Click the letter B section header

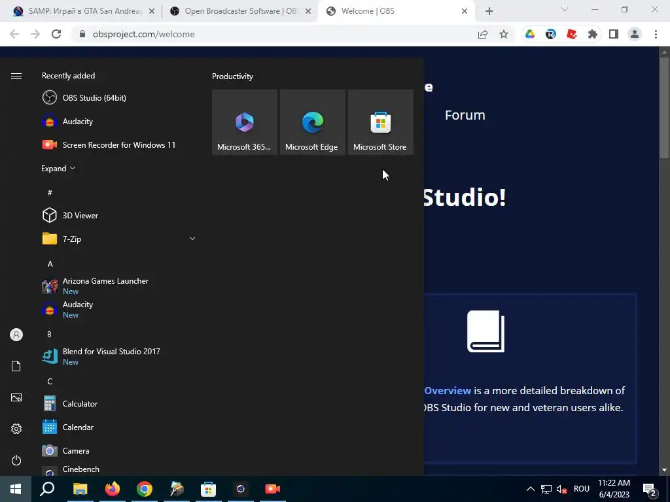point(49,334)
